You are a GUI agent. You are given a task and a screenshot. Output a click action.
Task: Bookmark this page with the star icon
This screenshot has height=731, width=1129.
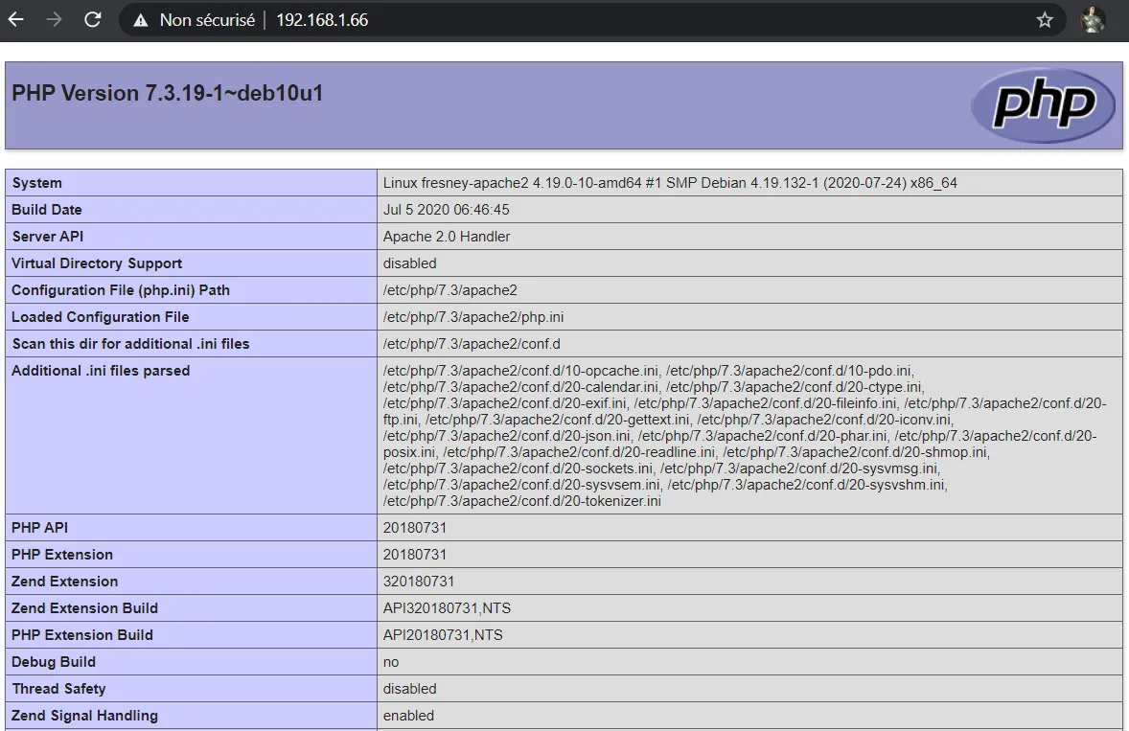click(x=1045, y=20)
